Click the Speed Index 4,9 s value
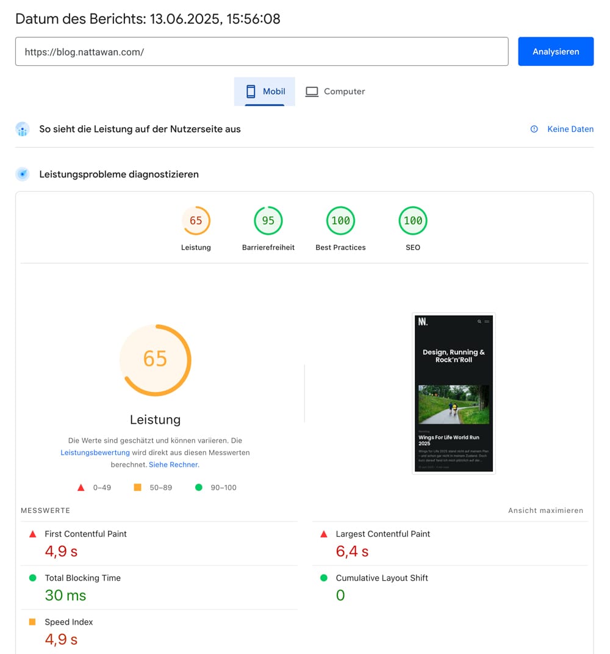This screenshot has width=610, height=654. [x=61, y=639]
